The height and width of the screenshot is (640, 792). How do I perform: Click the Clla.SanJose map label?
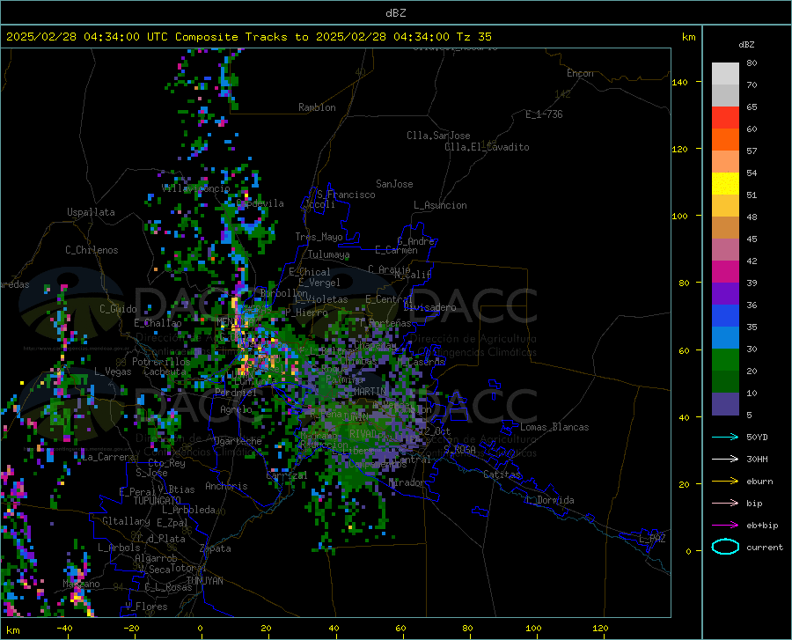click(438, 136)
